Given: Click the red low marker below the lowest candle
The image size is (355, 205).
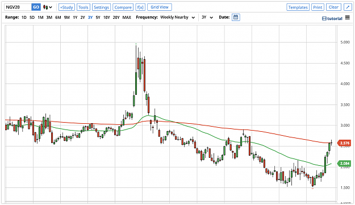Looking at the screenshot, I should coord(312,189).
